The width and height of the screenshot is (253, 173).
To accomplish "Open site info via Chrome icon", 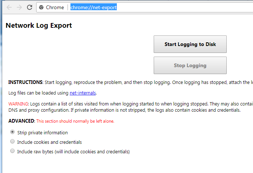I will point(41,7).
